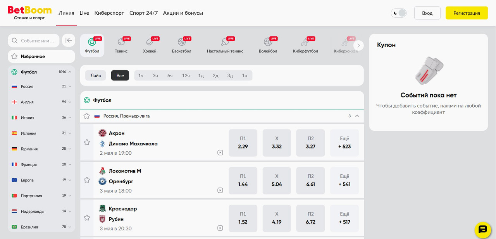Select the Баскетбол sport icon
The width and height of the screenshot is (496, 239).
point(181,46)
